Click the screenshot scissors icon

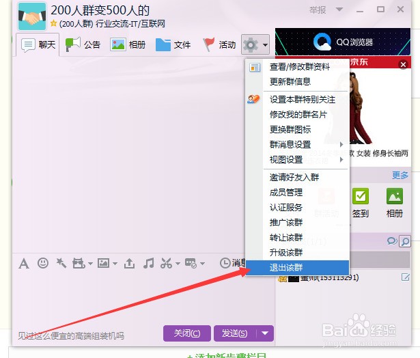[166, 264]
